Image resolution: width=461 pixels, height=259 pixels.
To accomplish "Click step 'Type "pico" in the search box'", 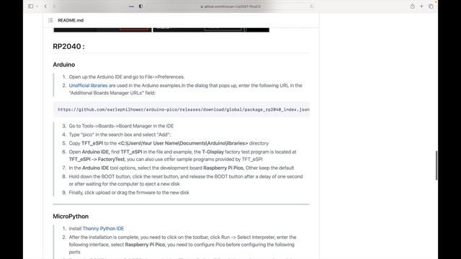I will point(120,135).
